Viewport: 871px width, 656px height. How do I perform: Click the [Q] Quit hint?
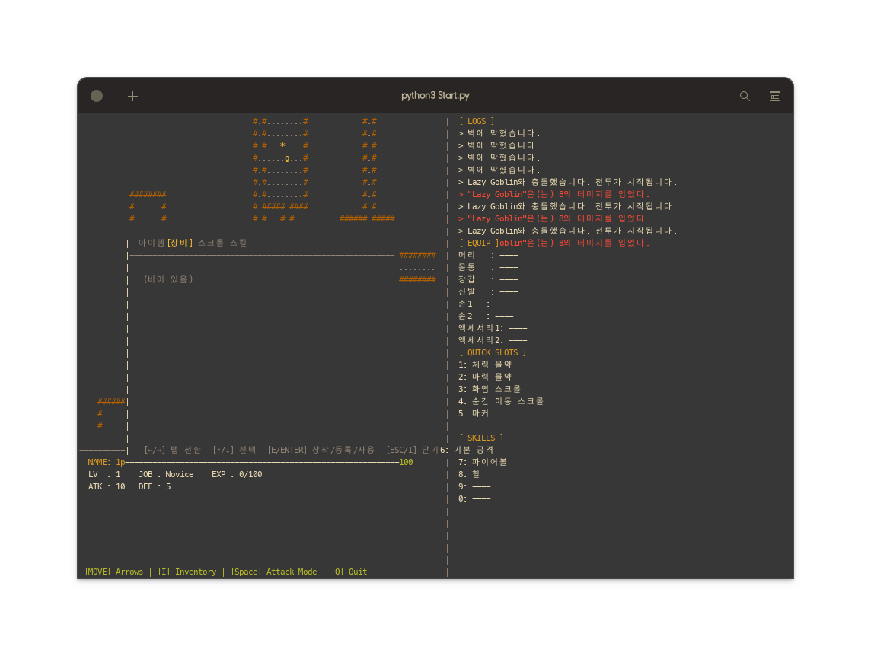pos(349,572)
